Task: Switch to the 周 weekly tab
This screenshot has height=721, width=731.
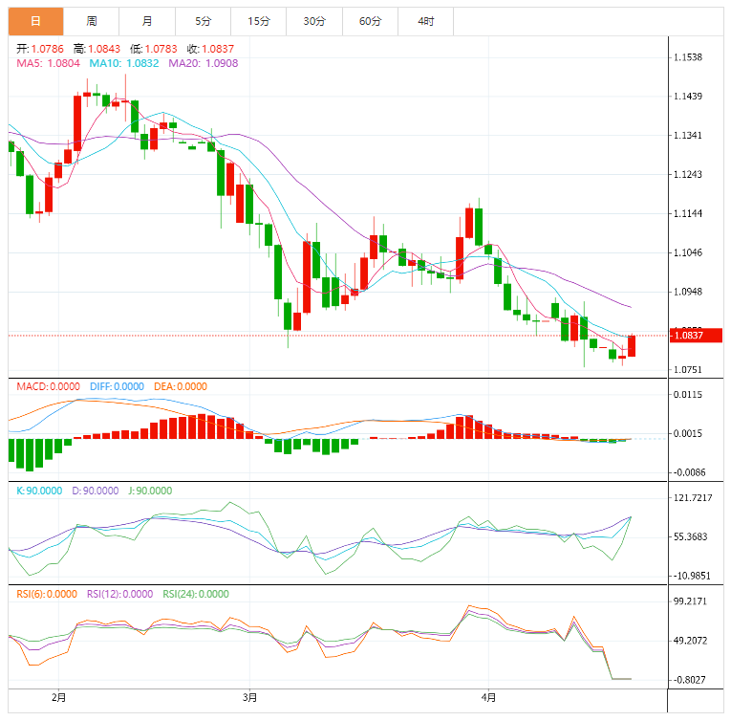Action: click(92, 21)
